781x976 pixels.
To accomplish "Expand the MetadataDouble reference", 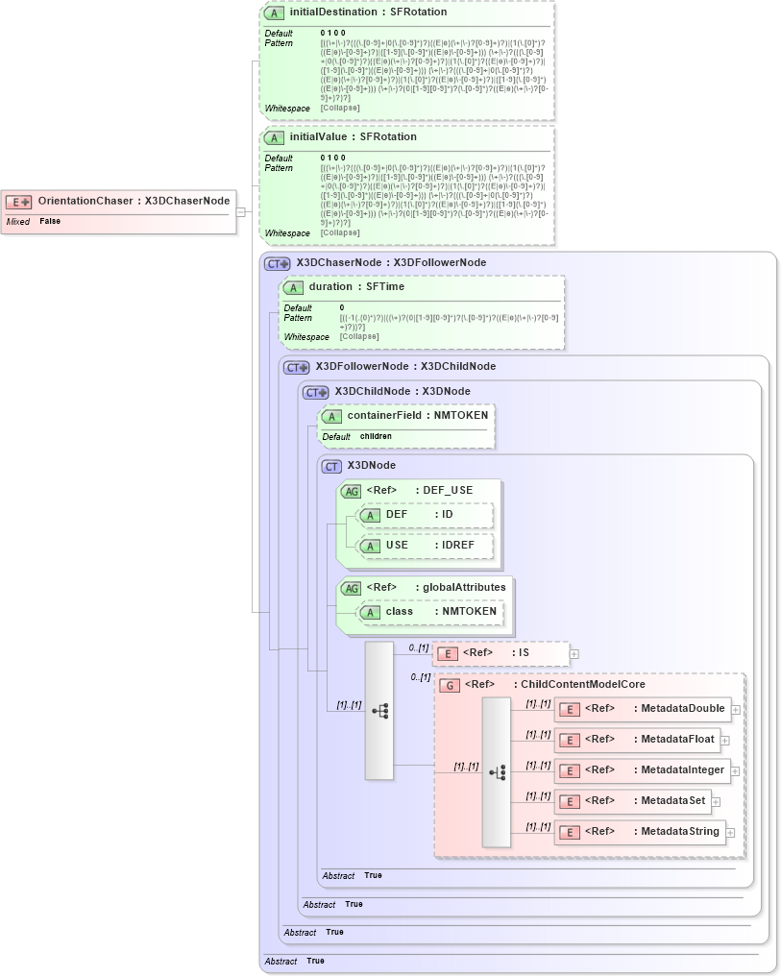I will (736, 710).
